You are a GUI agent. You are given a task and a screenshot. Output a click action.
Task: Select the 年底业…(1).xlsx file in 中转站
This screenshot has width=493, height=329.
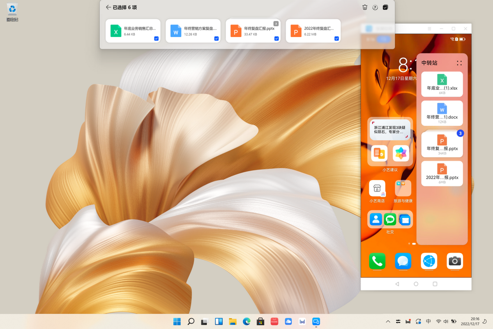tap(442, 84)
